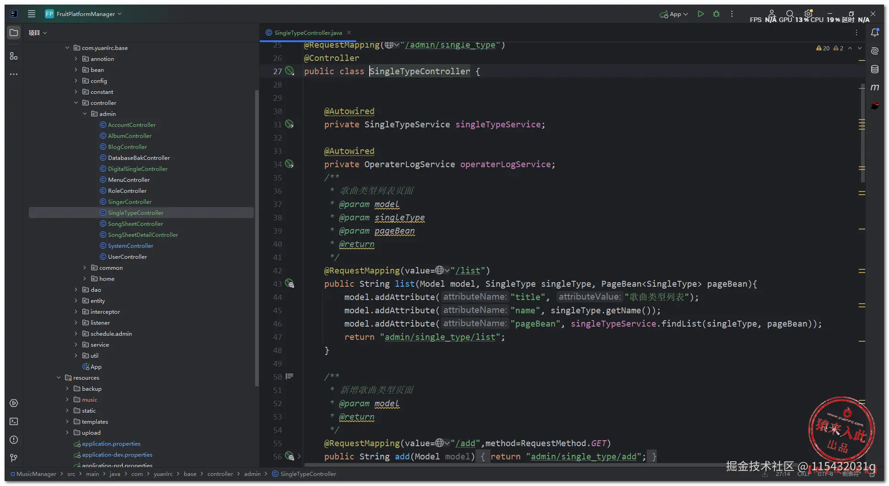The image size is (889, 486).
Task: Collapse the admin folder in tree
Action: (x=85, y=114)
